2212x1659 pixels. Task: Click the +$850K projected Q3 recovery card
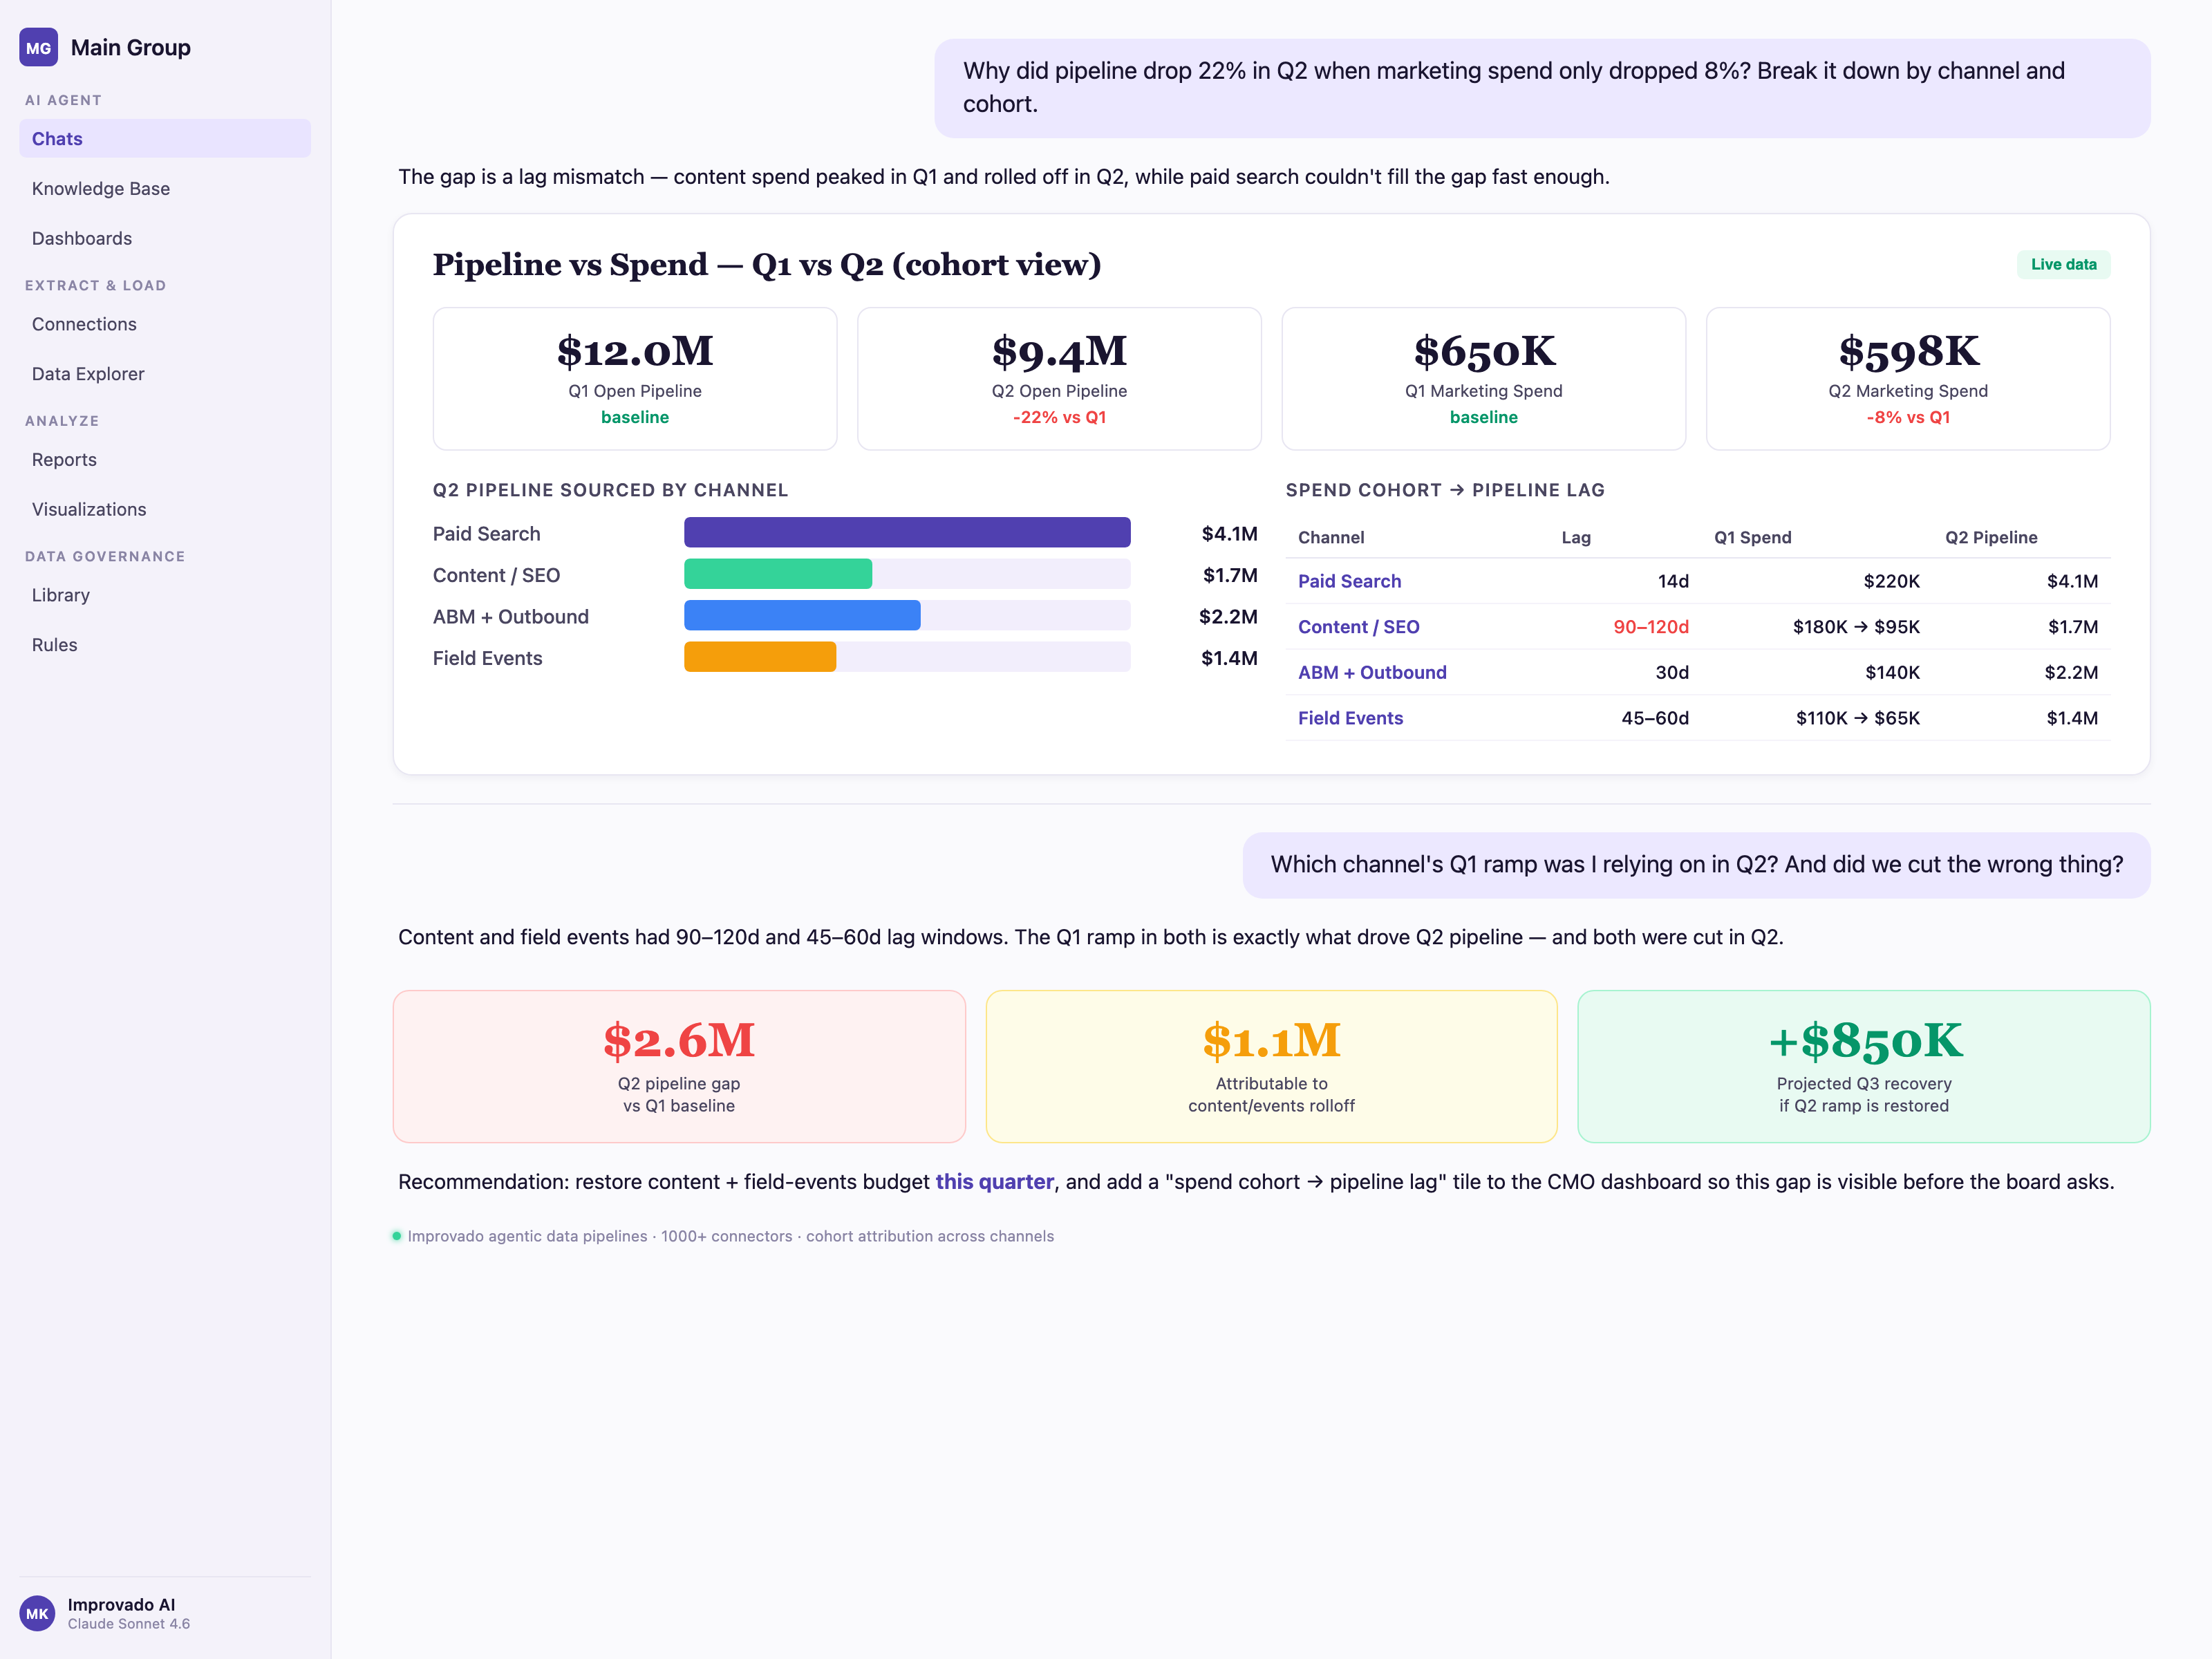(1863, 1066)
